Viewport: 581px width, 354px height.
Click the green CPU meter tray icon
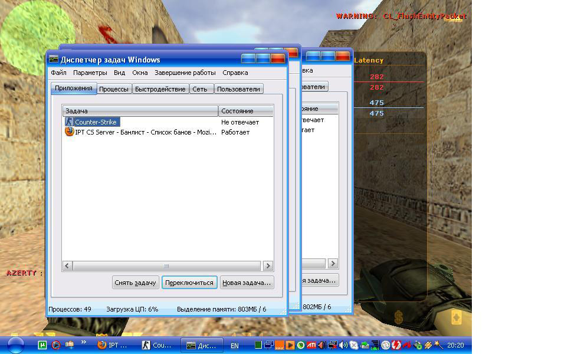pos(258,345)
